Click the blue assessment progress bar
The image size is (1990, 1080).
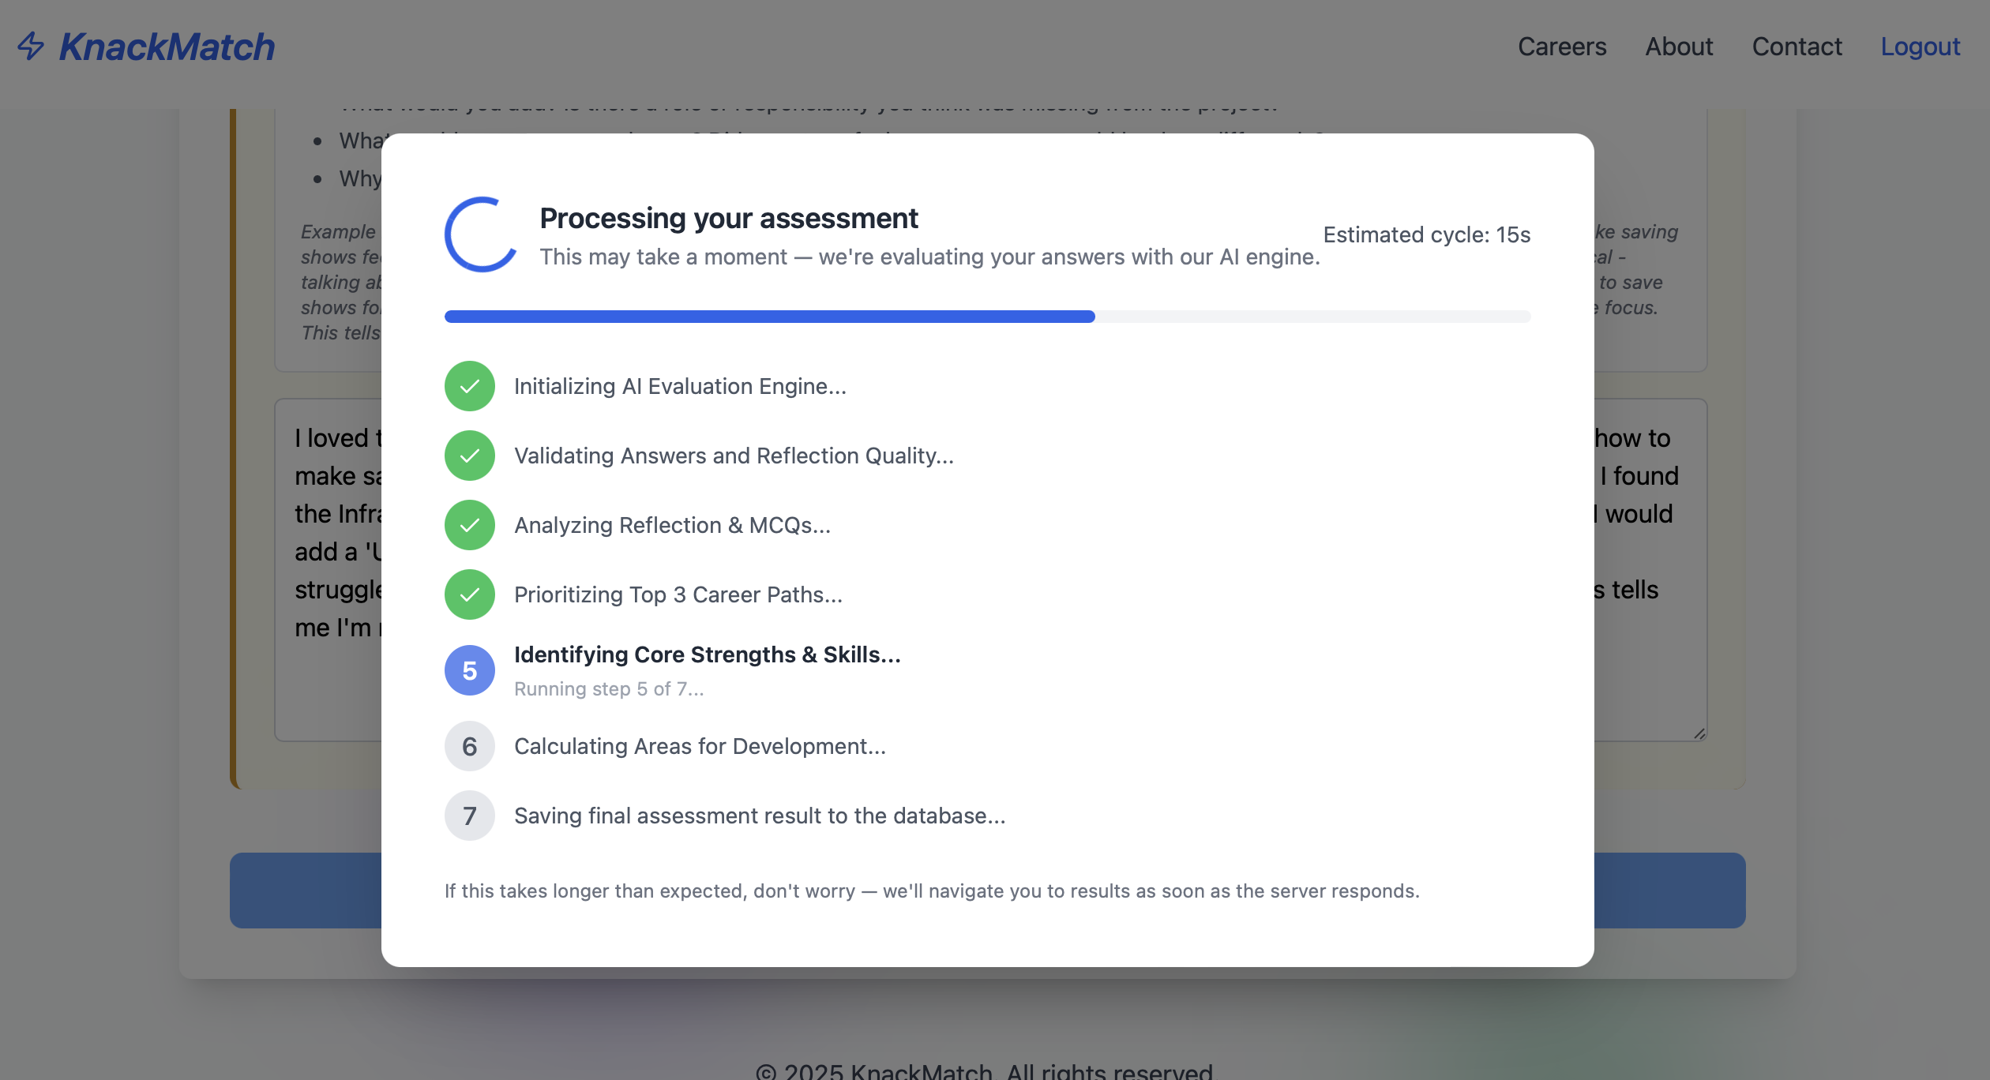[769, 317]
